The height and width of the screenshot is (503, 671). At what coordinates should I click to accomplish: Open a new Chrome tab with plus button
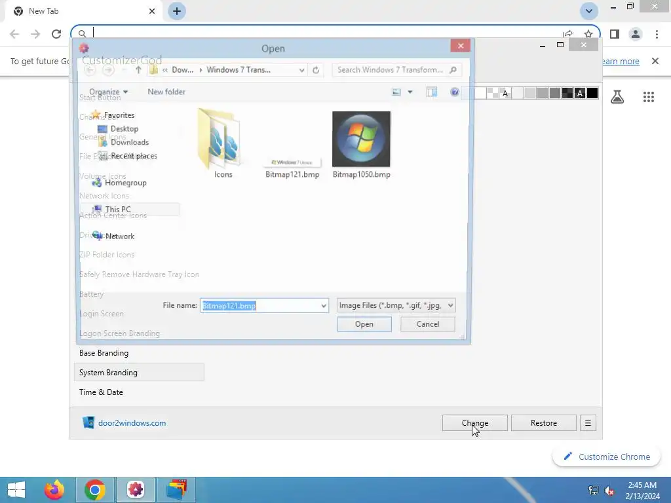point(177,11)
